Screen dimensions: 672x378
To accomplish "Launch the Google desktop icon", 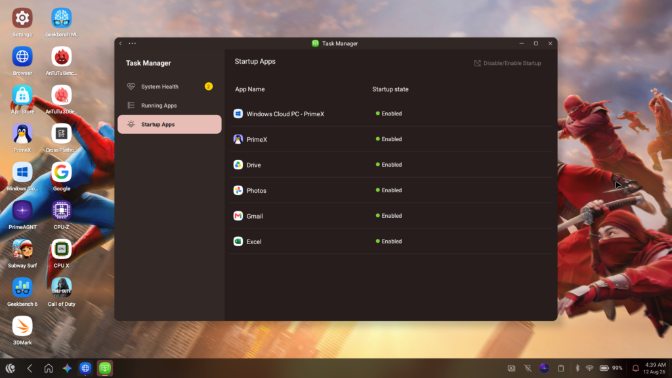I will point(61,173).
